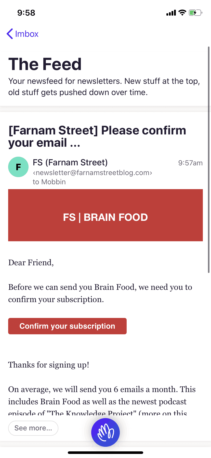Tap the green F sender avatar

click(18, 167)
